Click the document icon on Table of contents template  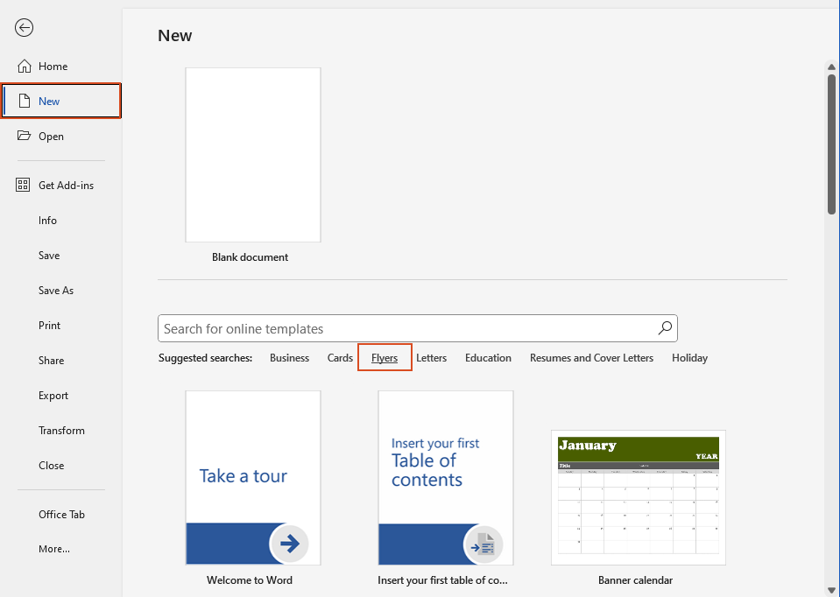(x=482, y=544)
